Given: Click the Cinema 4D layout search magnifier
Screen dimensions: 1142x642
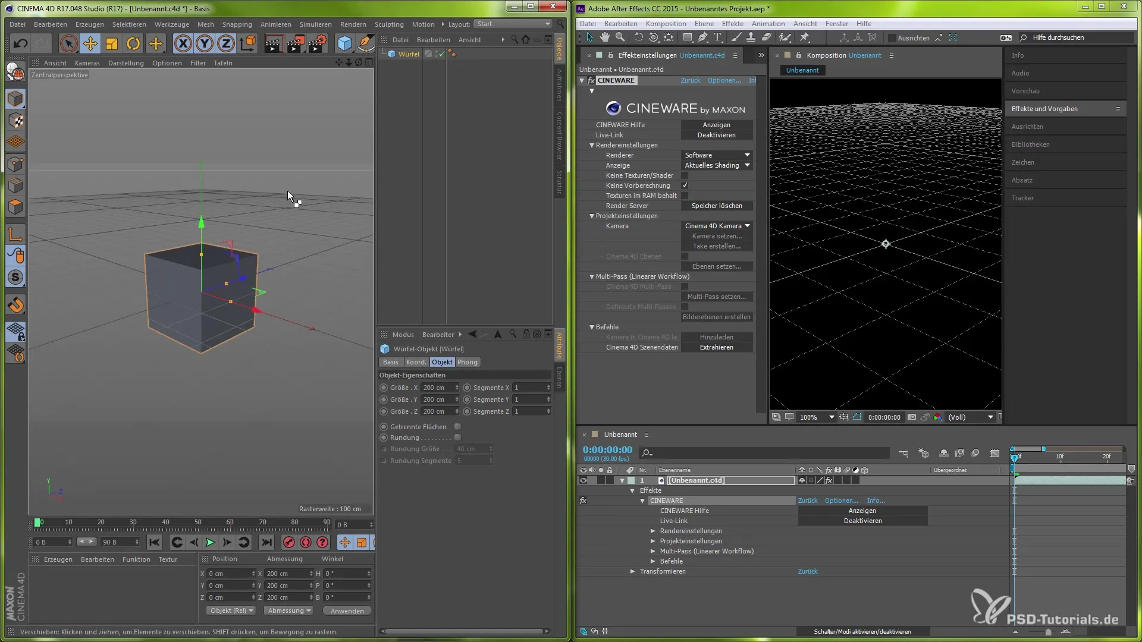Looking at the screenshot, I should [560, 24].
